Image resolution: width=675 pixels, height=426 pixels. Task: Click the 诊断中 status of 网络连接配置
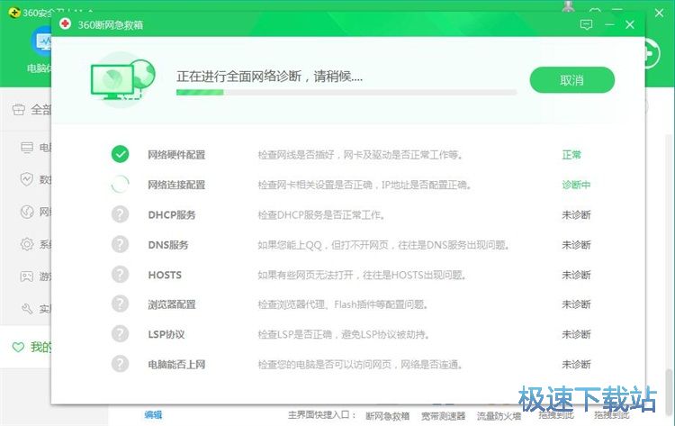tap(576, 185)
